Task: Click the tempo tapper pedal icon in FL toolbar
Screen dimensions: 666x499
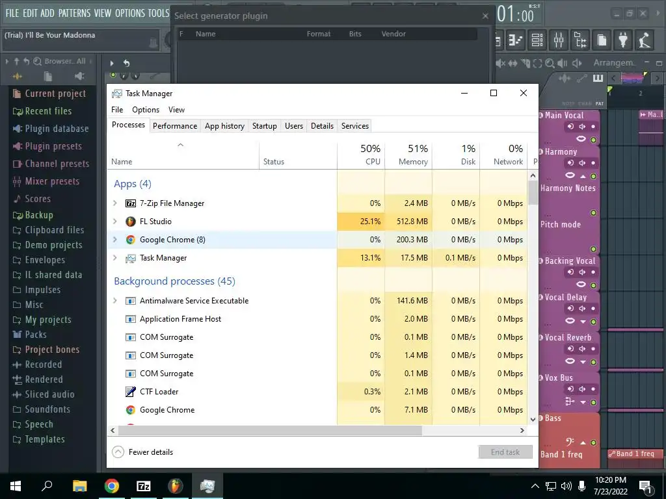Action: click(645, 40)
